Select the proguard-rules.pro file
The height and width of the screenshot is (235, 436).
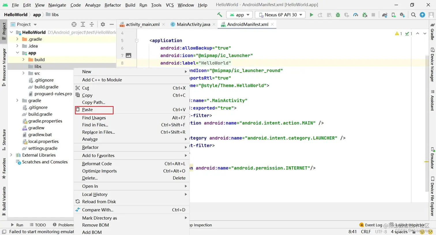point(53,94)
